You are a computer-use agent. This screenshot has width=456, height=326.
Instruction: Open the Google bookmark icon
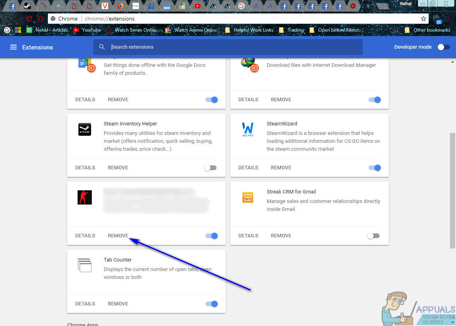pos(7,30)
